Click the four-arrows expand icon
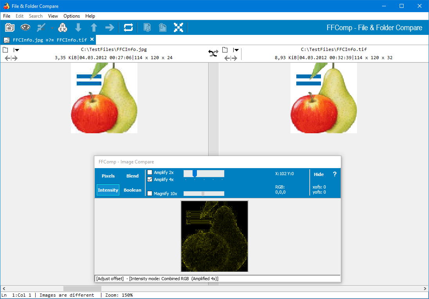 (x=178, y=27)
